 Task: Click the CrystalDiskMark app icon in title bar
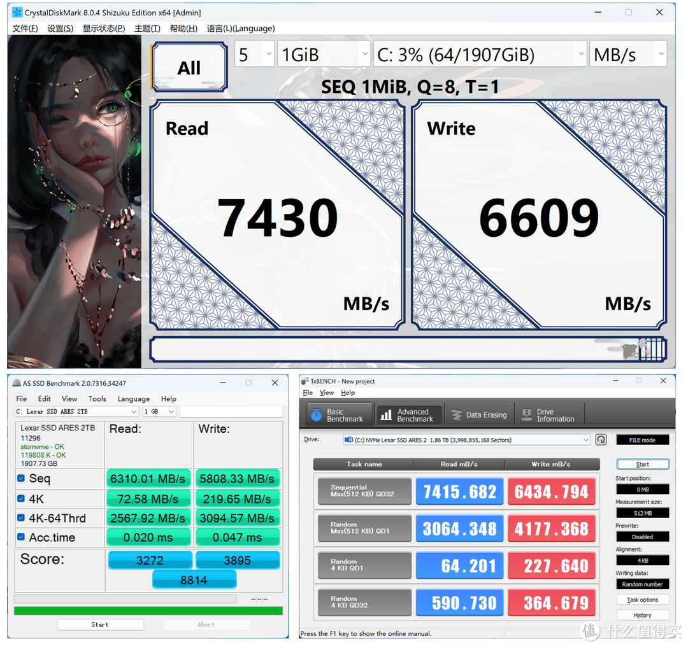(17, 12)
